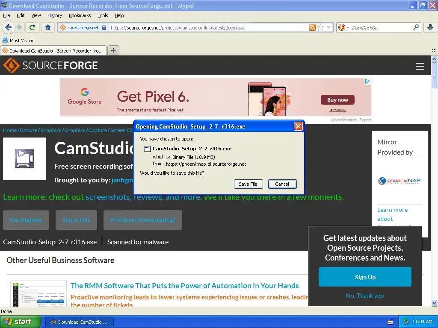
Task: Click Problems Downloading? button
Action: point(143,220)
